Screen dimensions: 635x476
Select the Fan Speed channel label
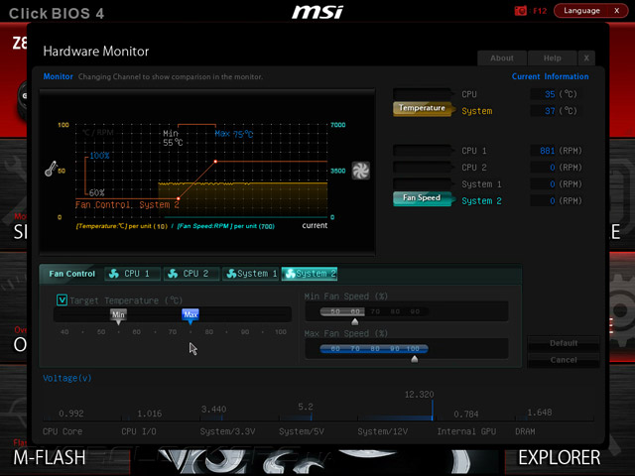(422, 198)
